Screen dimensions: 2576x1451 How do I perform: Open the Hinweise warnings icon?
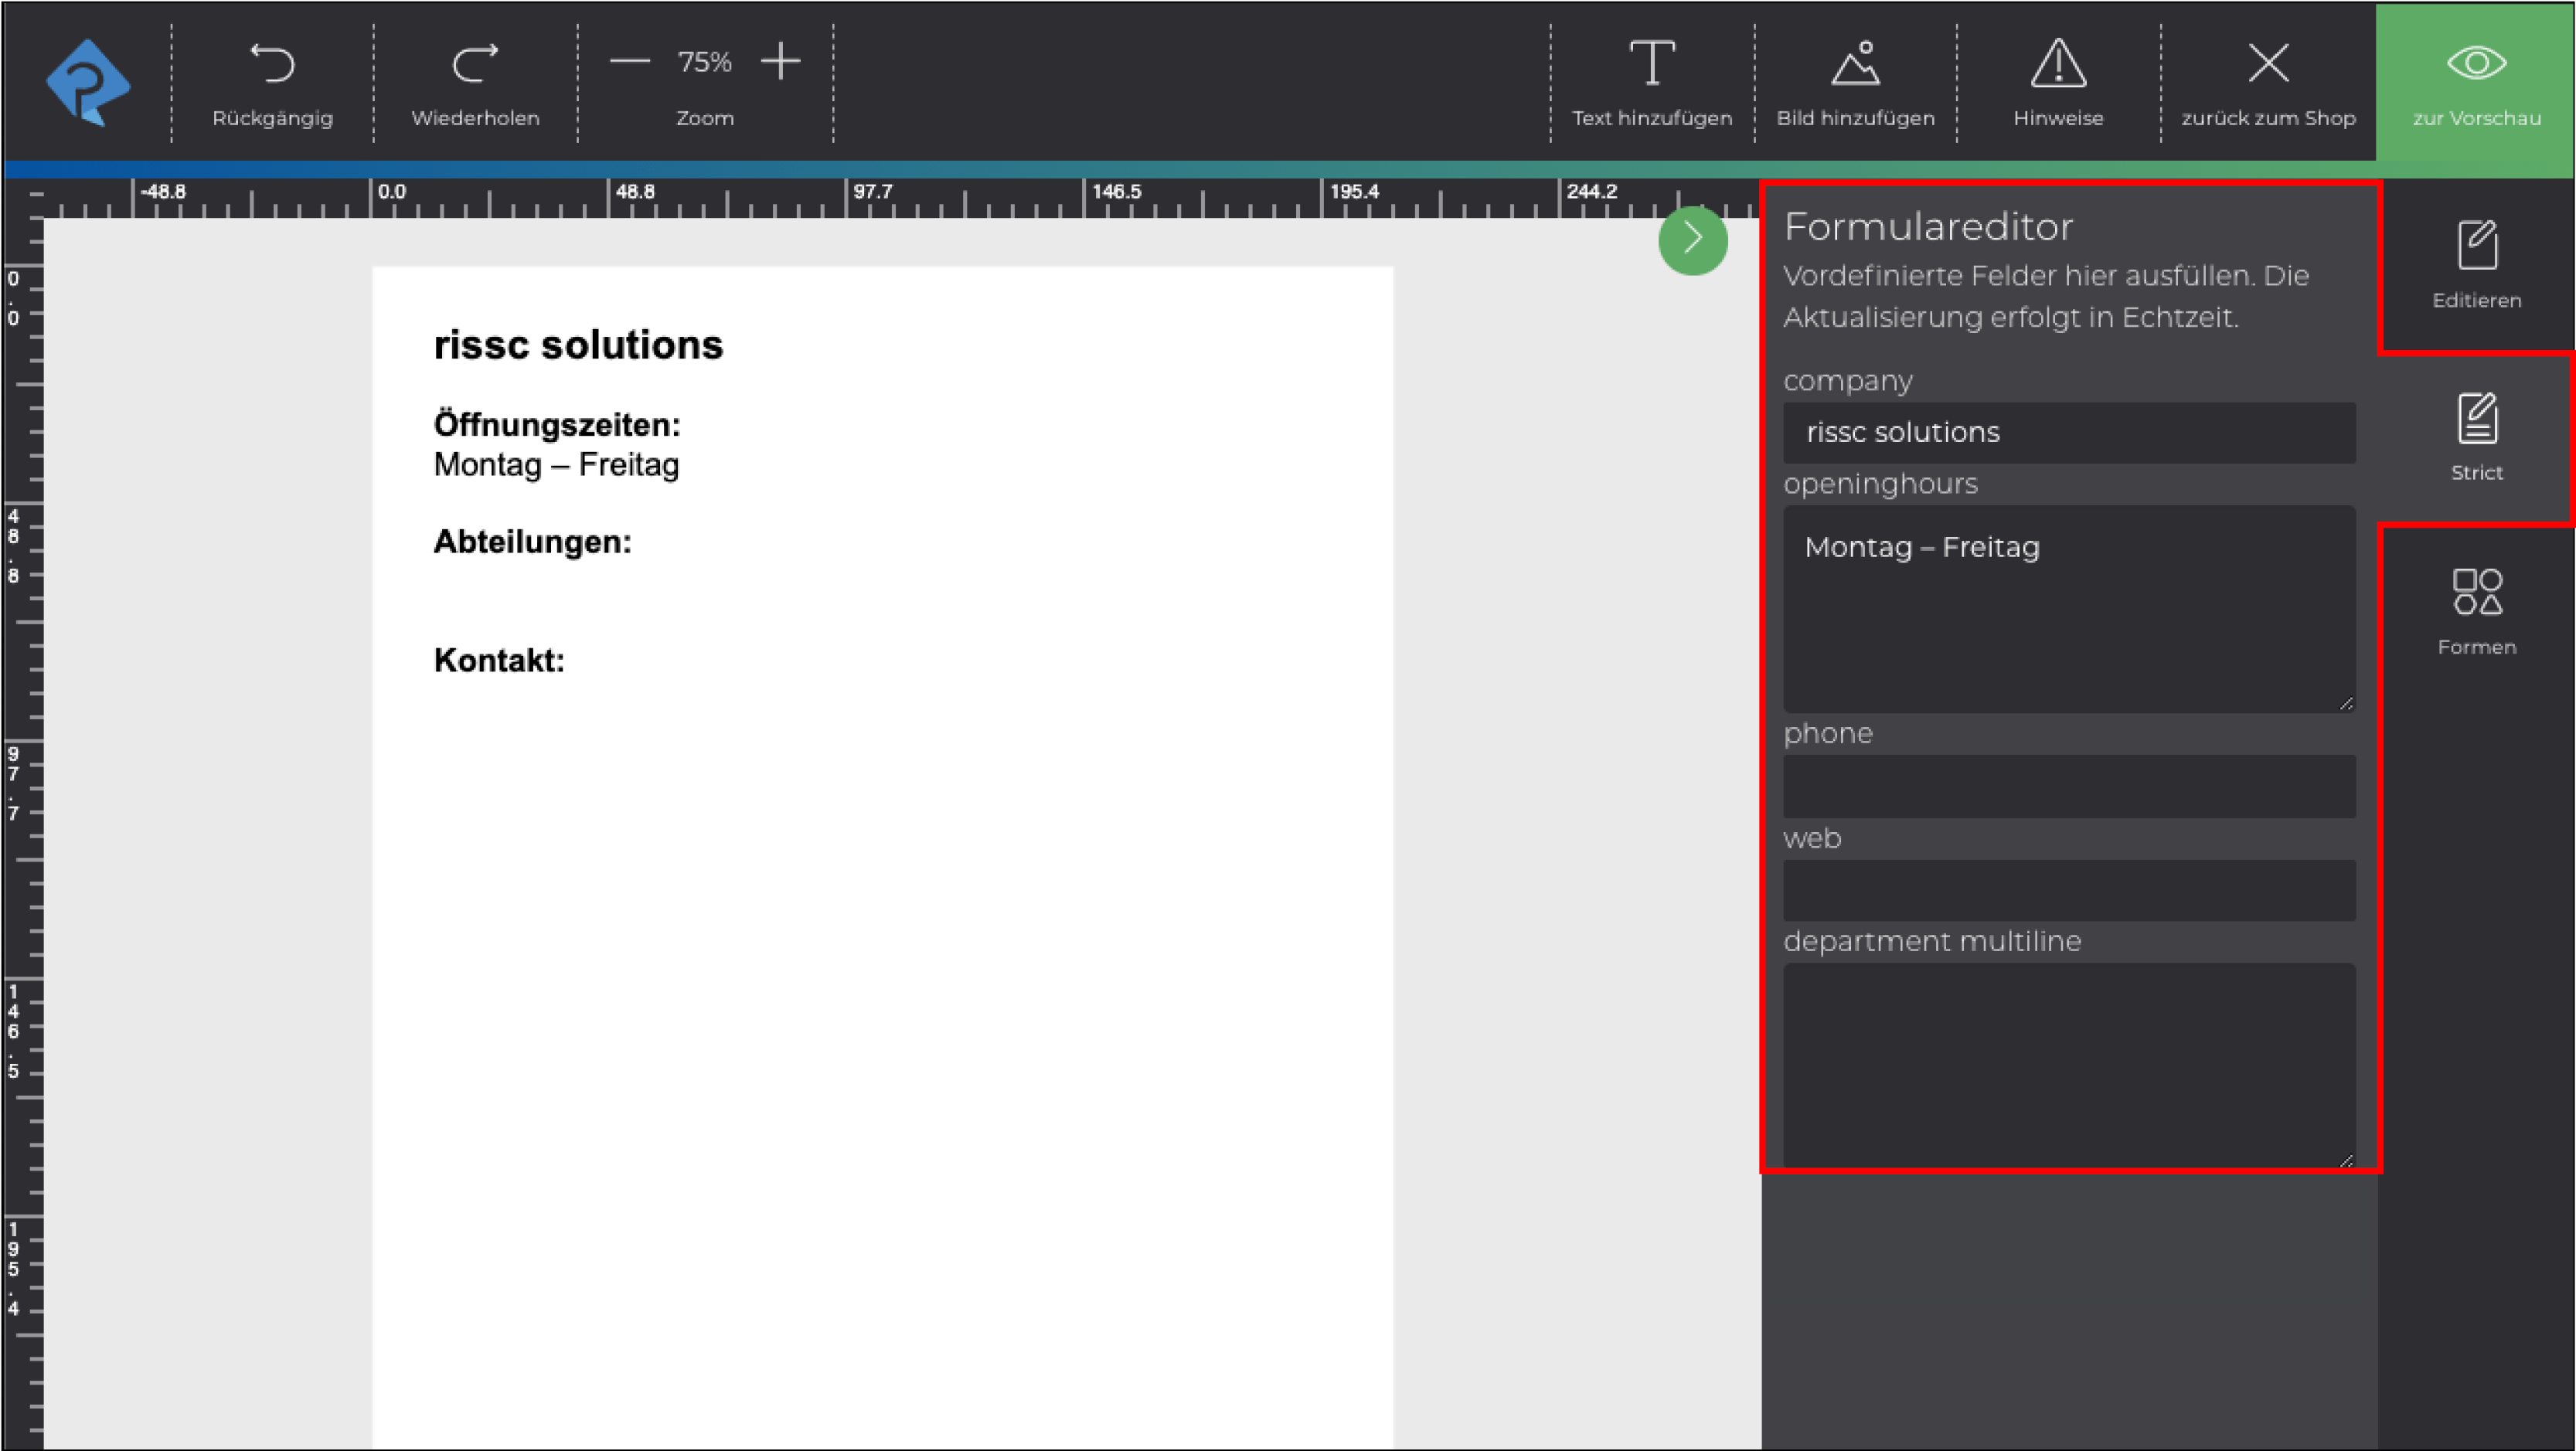click(2058, 64)
